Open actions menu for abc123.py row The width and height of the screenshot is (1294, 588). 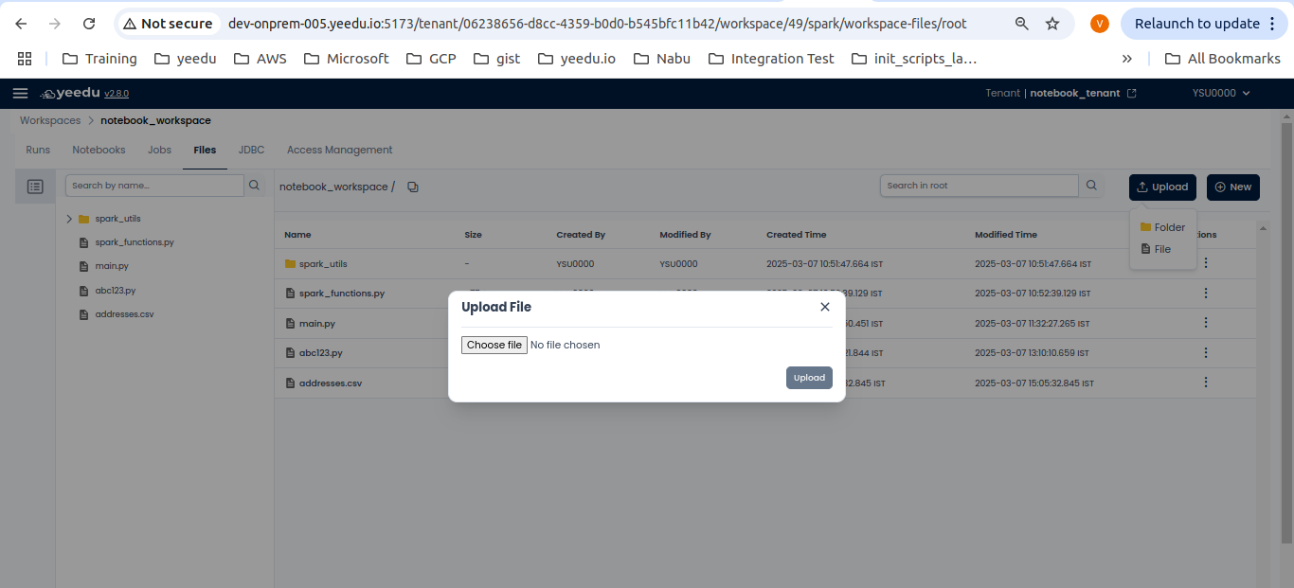coord(1206,352)
